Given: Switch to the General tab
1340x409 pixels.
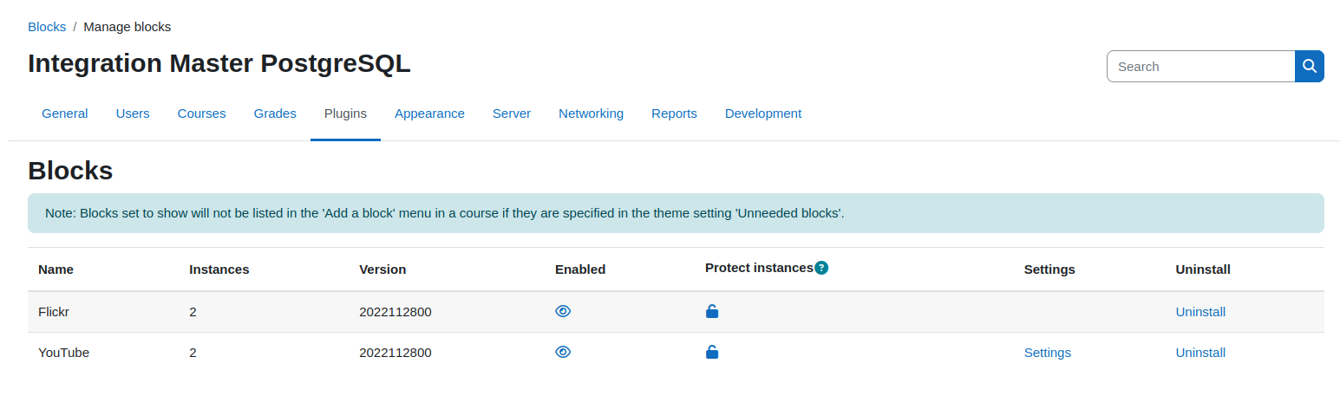Looking at the screenshot, I should point(65,114).
